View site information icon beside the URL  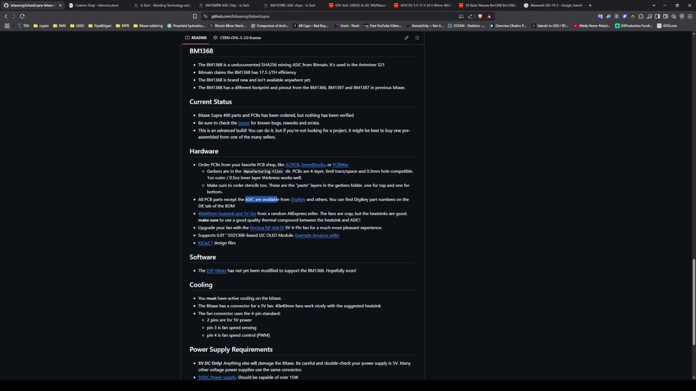pyautogui.click(x=205, y=16)
